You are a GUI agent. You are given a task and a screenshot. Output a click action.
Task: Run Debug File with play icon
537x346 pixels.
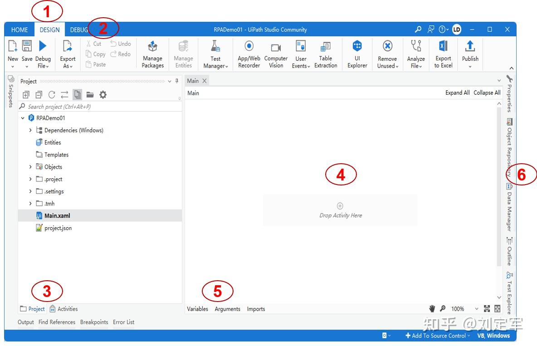43,46
